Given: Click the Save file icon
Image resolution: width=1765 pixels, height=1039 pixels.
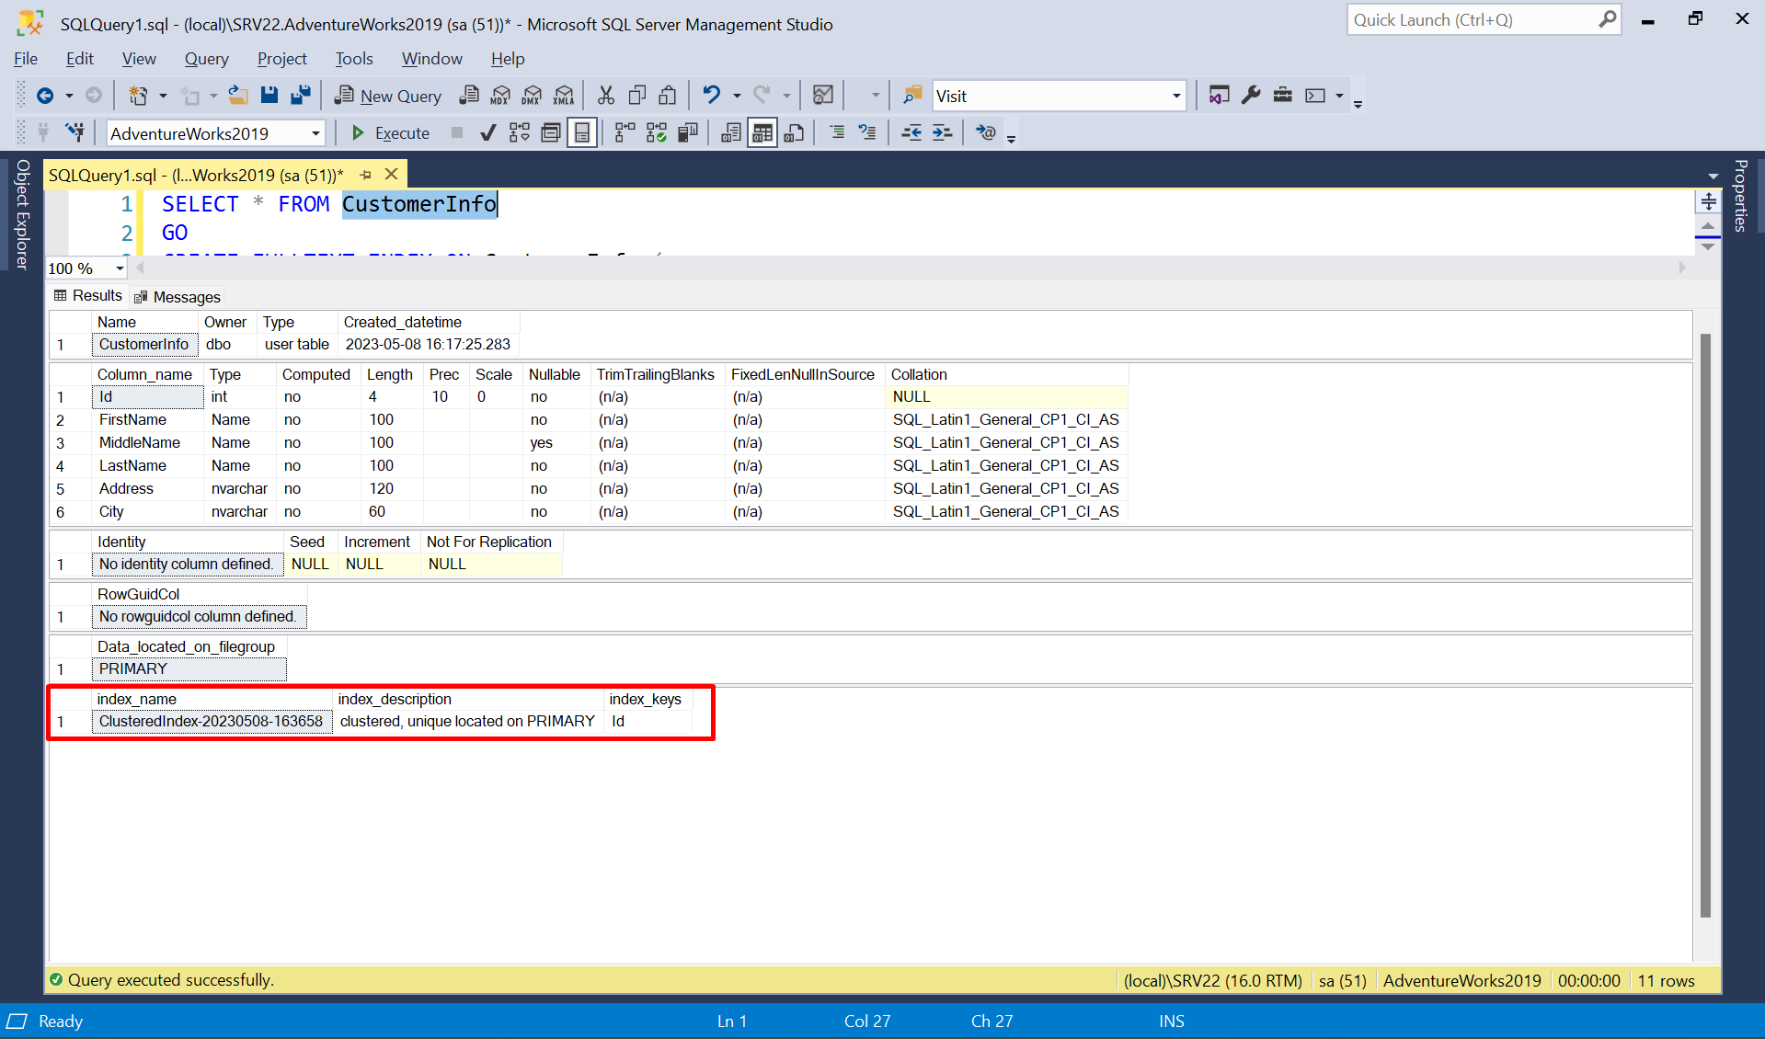Looking at the screenshot, I should 269,96.
